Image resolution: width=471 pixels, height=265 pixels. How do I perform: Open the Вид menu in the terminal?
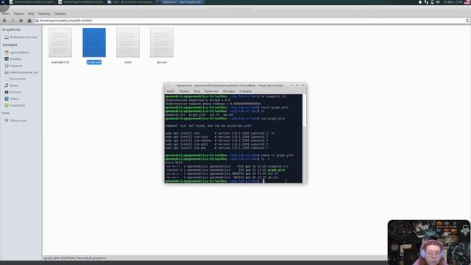coord(196,91)
